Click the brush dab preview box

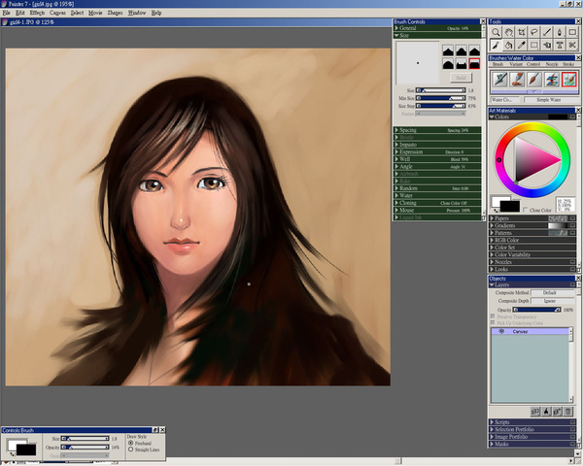pos(418,63)
